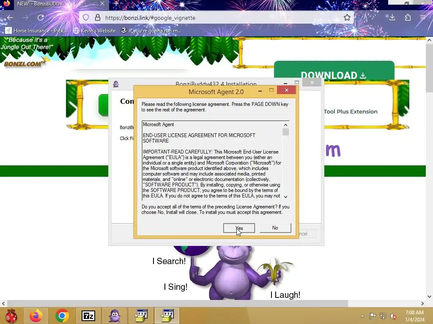Click the 'I Search!' text
The image size is (433, 324).
point(169,261)
